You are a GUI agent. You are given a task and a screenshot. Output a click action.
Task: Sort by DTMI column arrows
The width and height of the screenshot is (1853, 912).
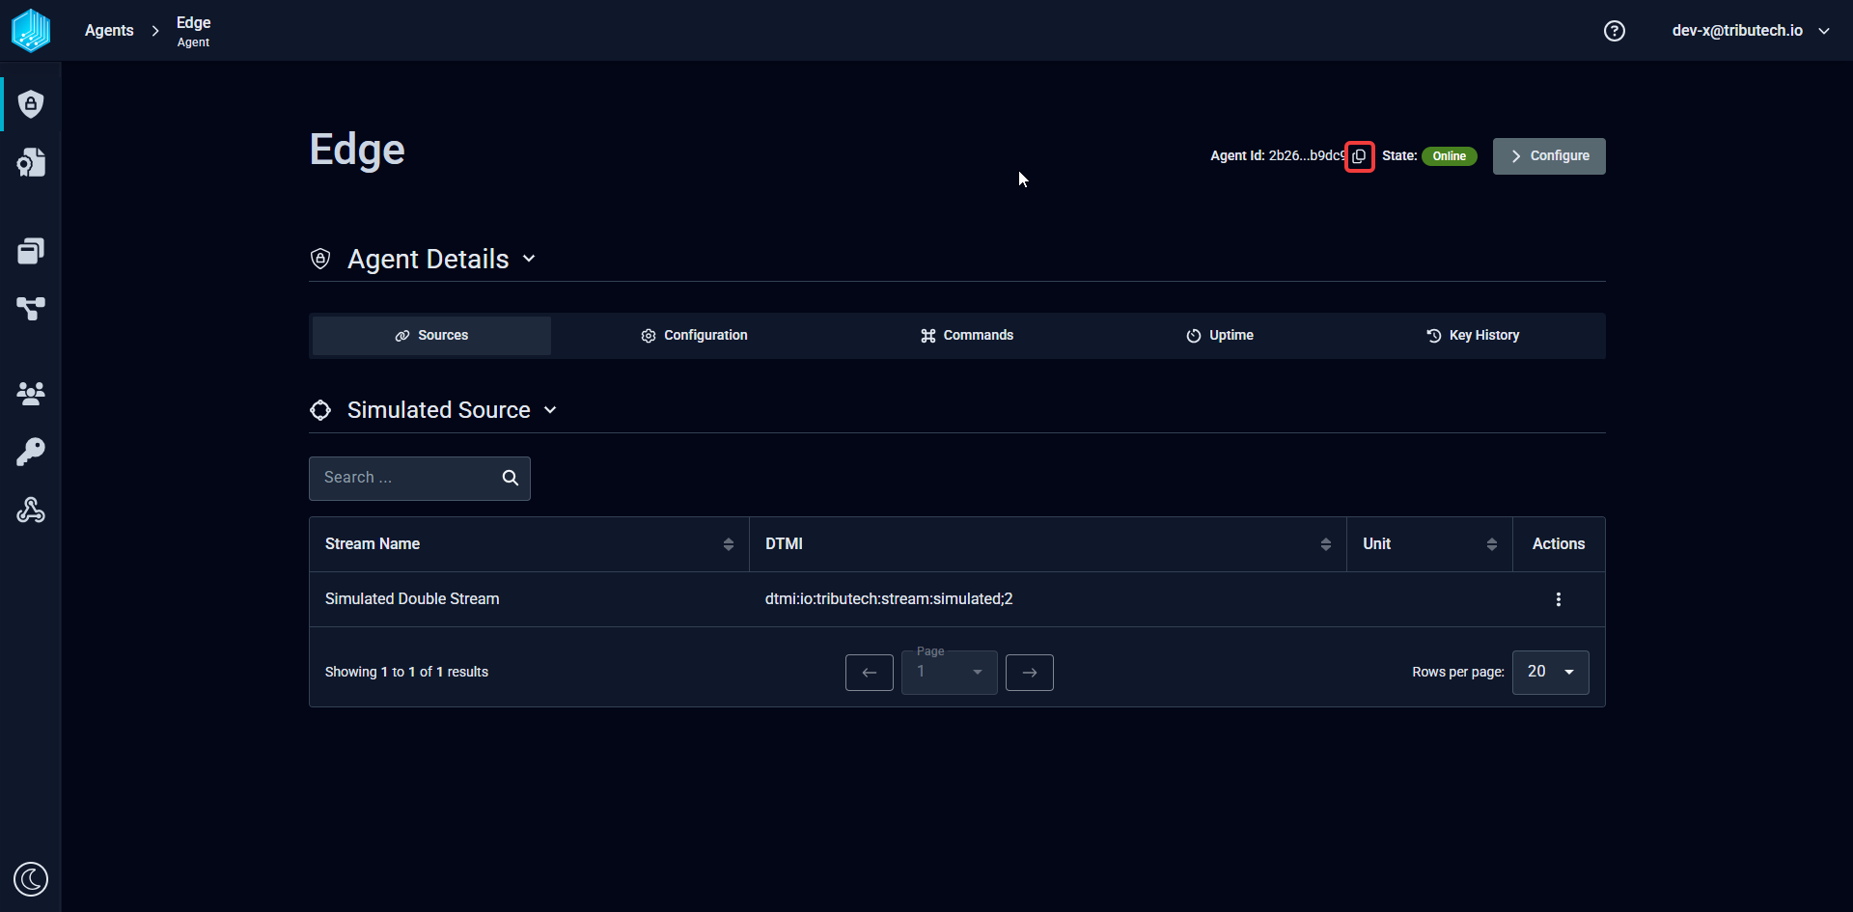click(1326, 544)
